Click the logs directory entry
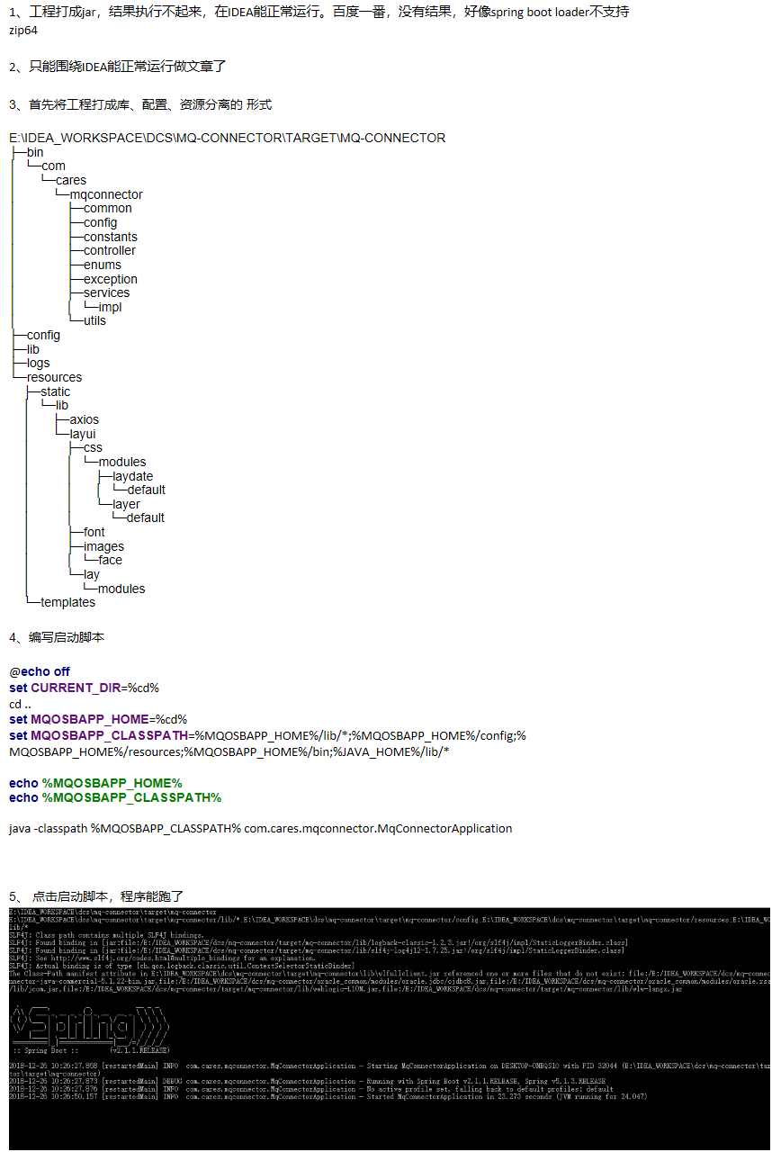 (x=38, y=364)
